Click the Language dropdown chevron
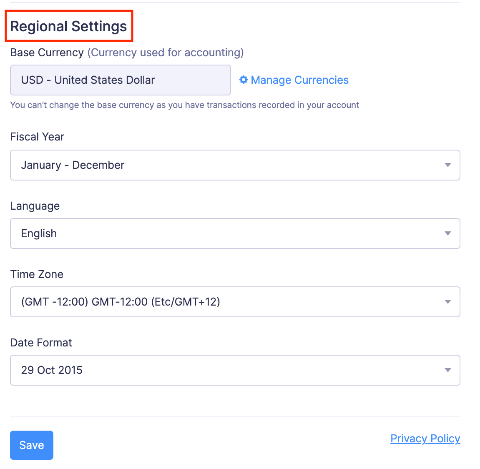Viewport: 480px width, 469px height. click(x=447, y=233)
